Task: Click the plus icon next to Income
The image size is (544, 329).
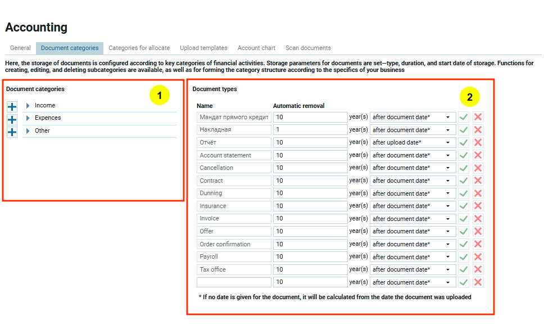Action: 12,107
